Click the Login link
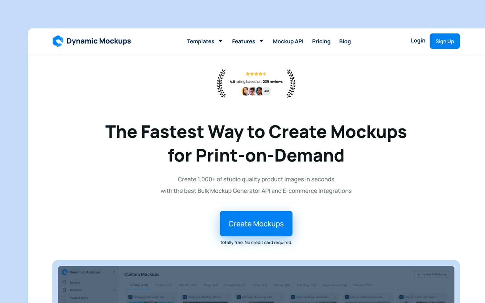 coord(418,41)
